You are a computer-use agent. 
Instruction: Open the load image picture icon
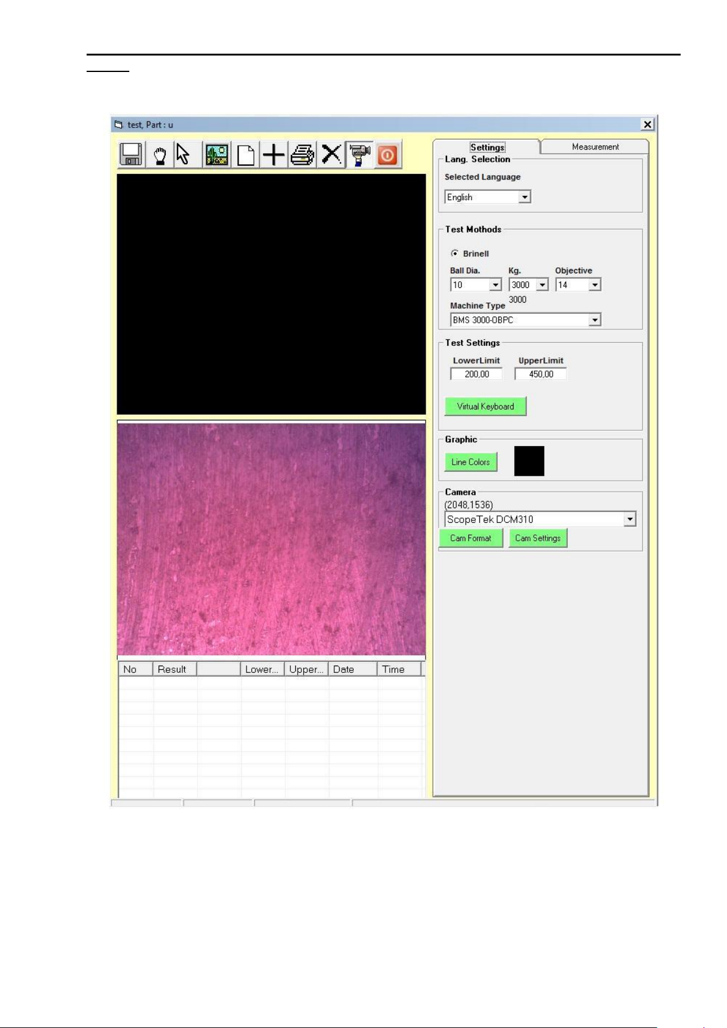click(x=217, y=154)
